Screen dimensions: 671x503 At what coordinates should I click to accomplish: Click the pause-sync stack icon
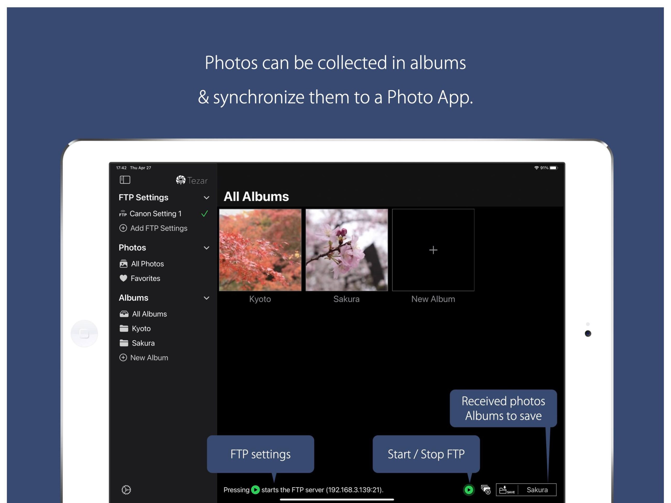pos(486,489)
